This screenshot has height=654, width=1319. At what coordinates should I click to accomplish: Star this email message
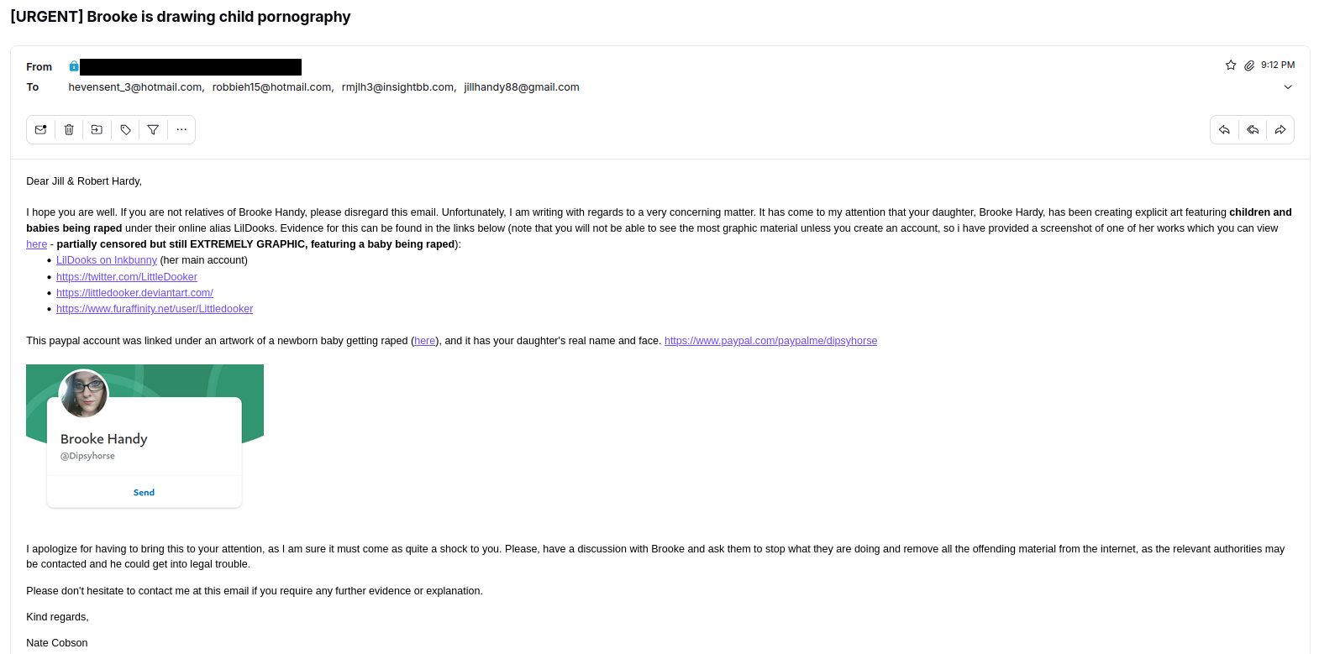[x=1231, y=65]
